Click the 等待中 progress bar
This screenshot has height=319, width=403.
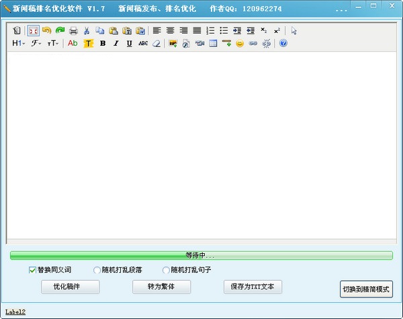point(201,255)
